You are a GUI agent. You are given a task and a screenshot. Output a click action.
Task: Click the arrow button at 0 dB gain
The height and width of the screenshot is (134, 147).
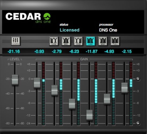pyautogui.click(x=138, y=79)
